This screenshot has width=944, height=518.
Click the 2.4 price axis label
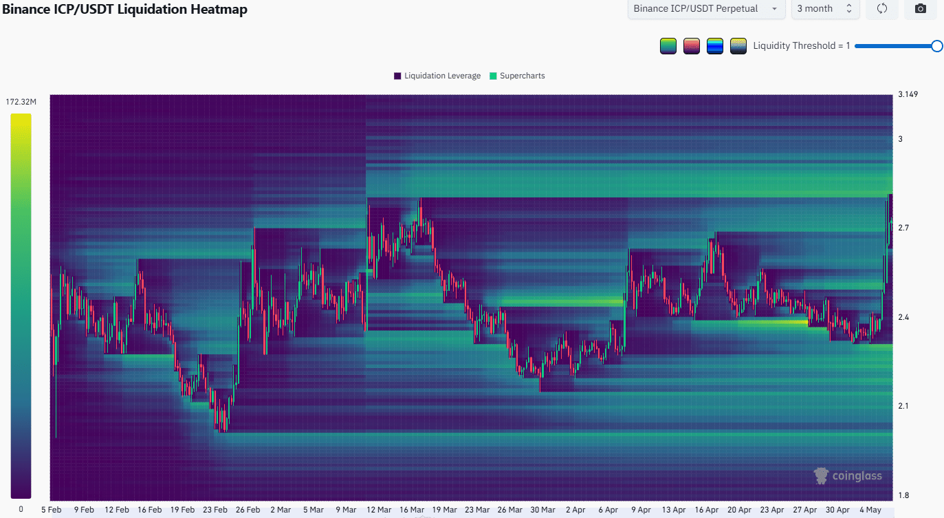[903, 317]
